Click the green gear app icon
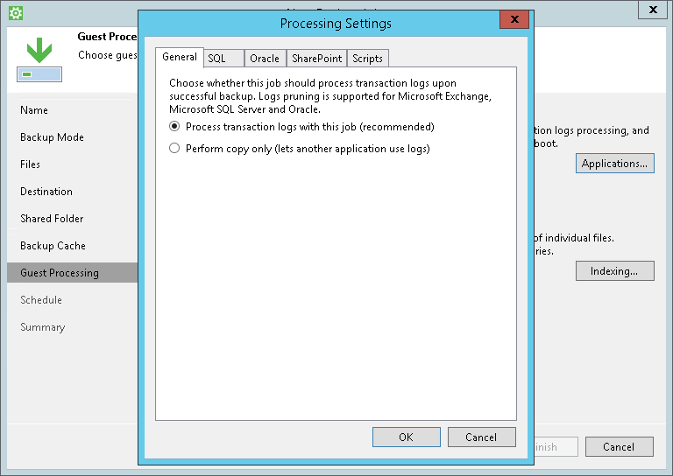Screen dimensions: 673x476 coord(16,13)
